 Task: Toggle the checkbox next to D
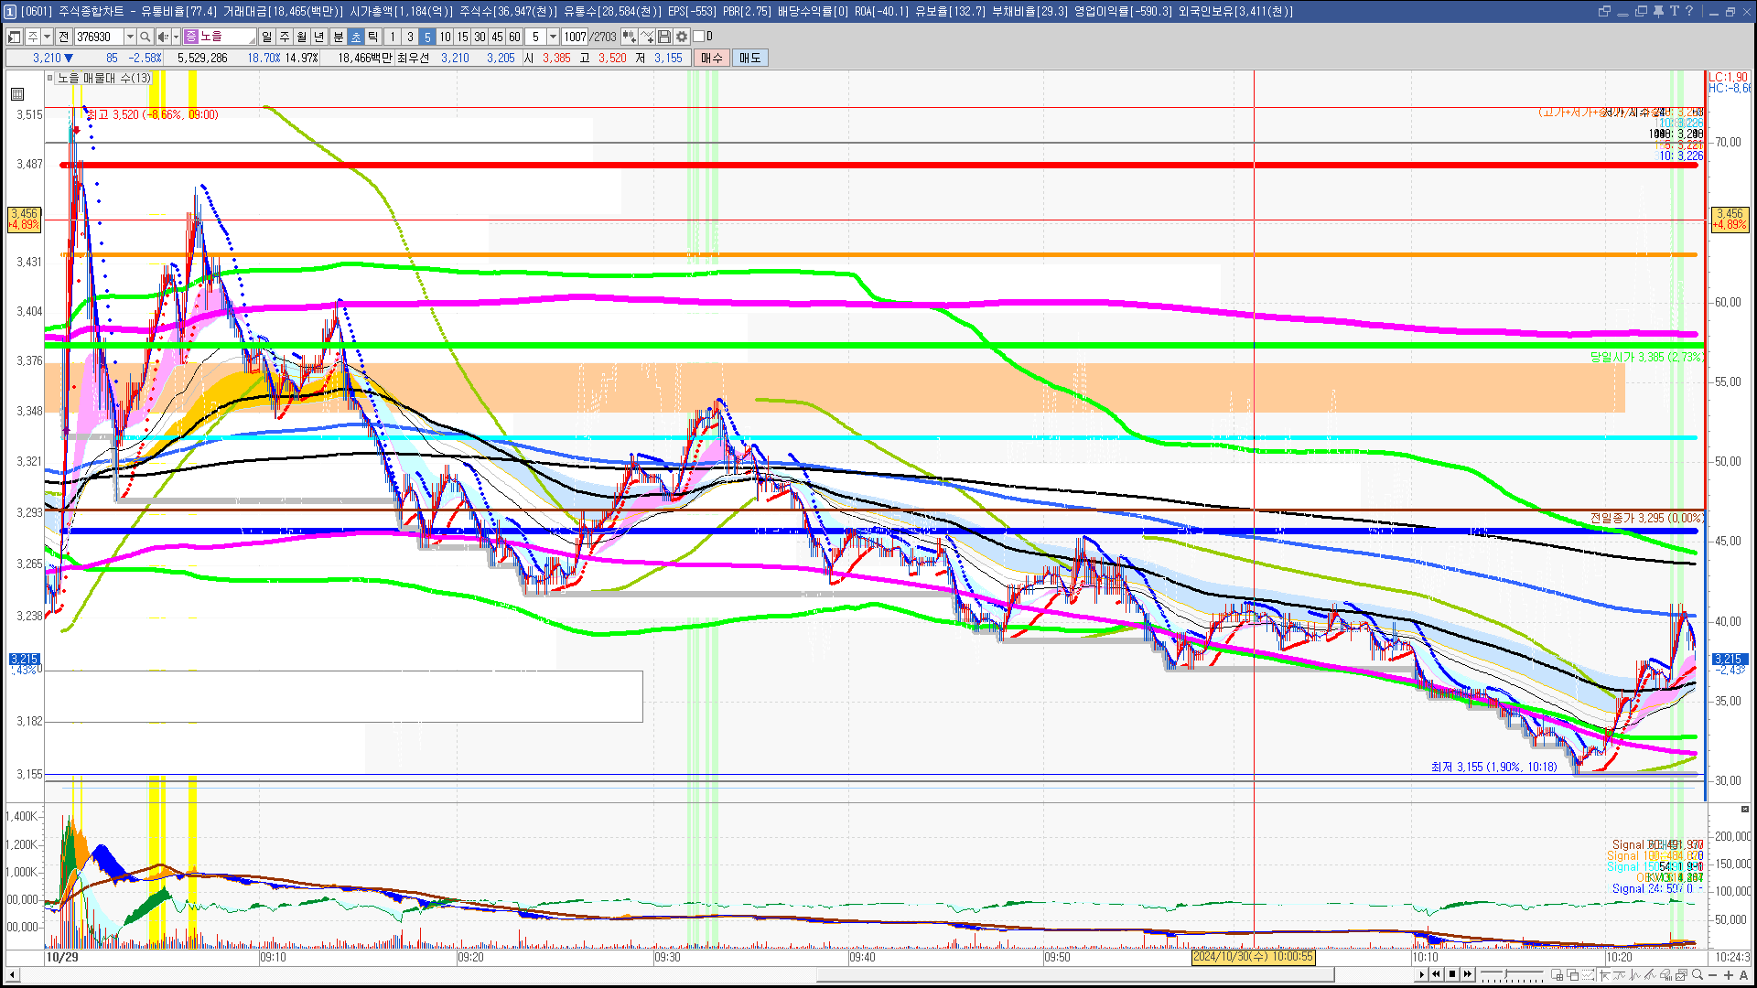click(x=699, y=37)
